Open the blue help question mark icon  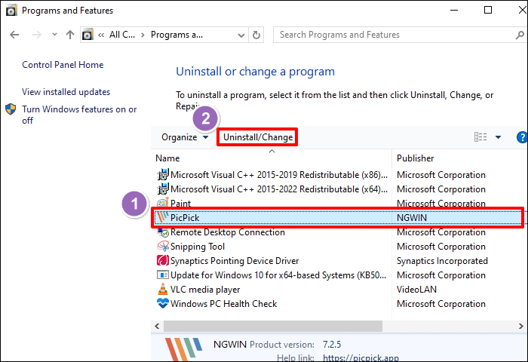pyautogui.click(x=521, y=137)
